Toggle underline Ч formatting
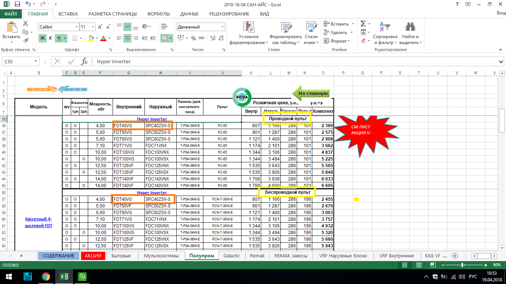 click(59, 38)
